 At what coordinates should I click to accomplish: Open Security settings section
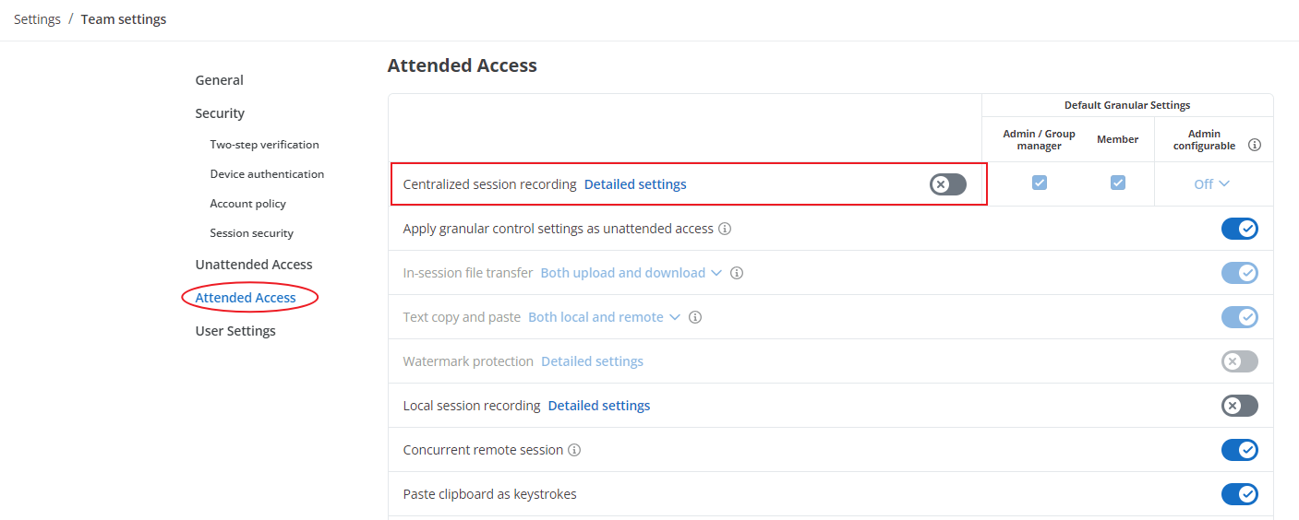pos(220,113)
